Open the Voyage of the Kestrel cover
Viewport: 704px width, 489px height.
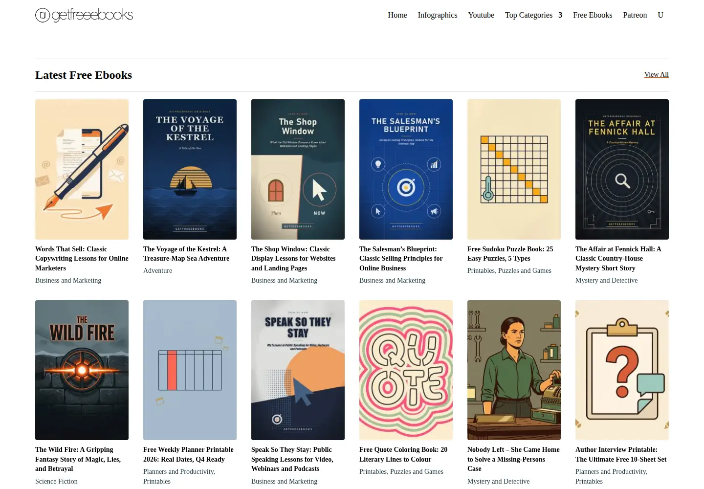190,169
